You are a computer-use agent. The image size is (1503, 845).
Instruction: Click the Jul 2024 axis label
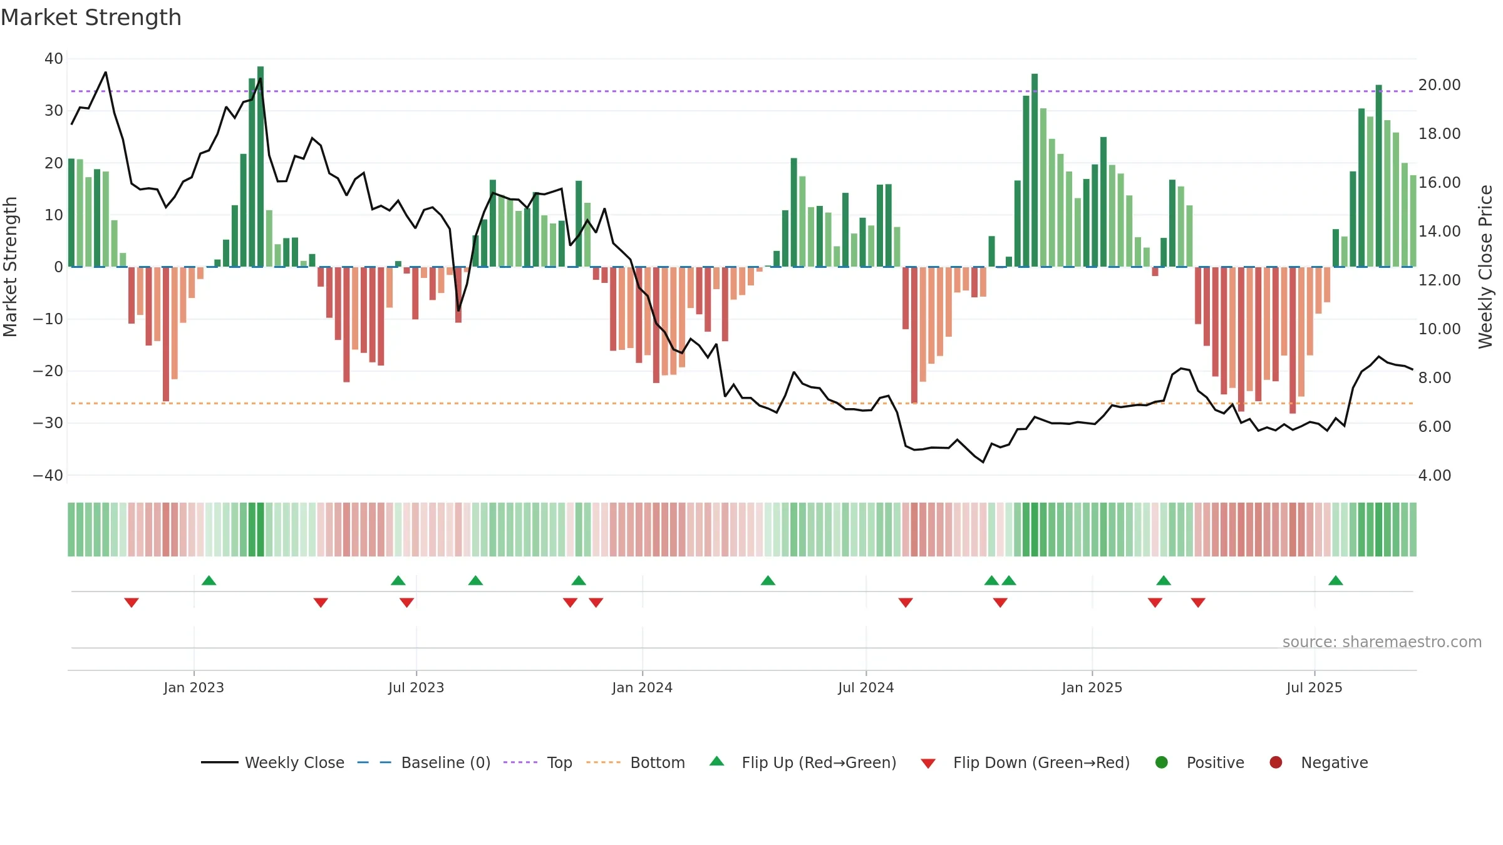(x=865, y=687)
